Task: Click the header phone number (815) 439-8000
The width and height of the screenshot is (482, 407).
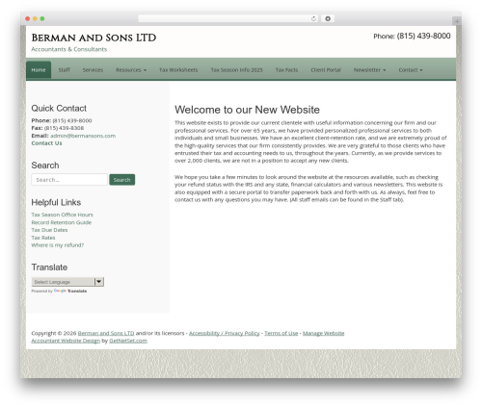Action: click(423, 36)
